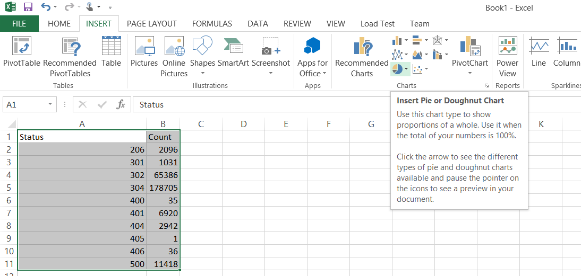Take a Screenshot clip
Screen dimensions: 581x276
(270, 56)
